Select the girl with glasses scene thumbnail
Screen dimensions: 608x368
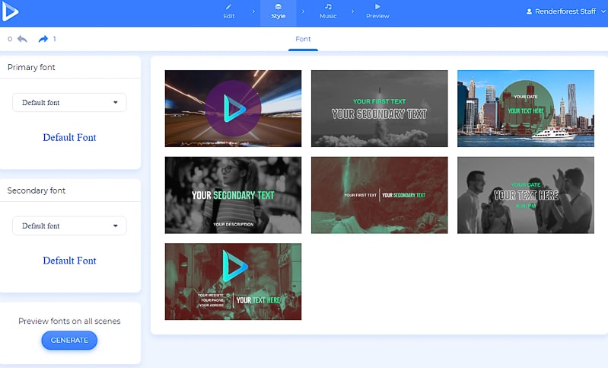(233, 195)
